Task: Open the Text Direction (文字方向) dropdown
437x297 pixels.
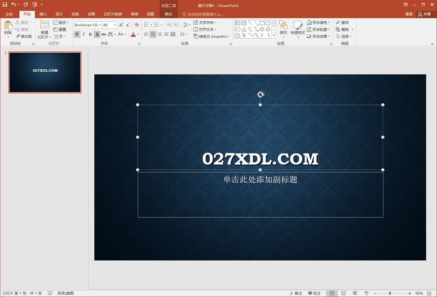Action: tap(205, 22)
